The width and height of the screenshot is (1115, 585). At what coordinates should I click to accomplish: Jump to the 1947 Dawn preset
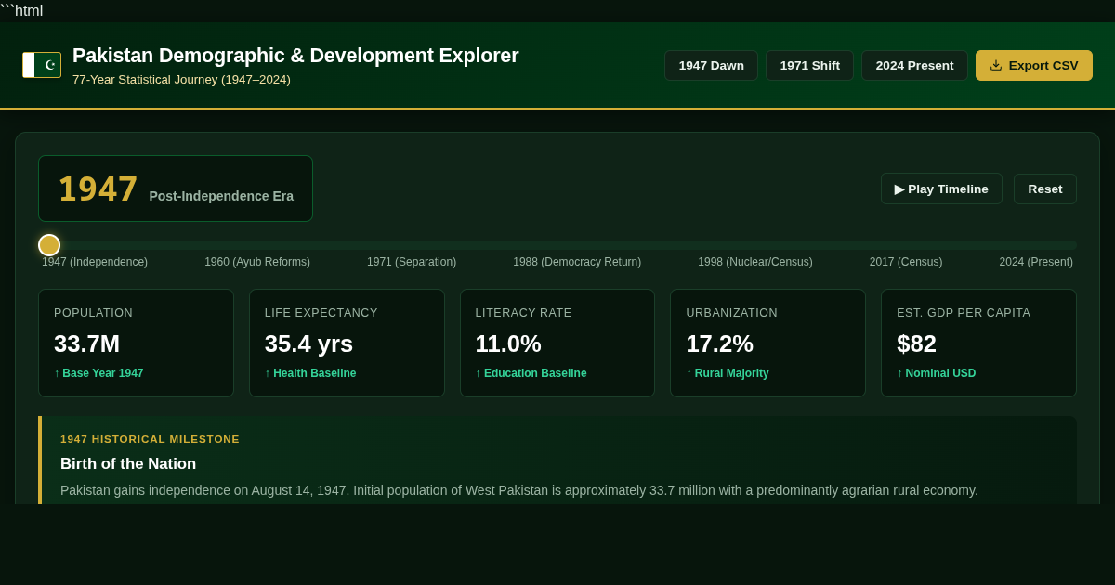pyautogui.click(x=711, y=65)
